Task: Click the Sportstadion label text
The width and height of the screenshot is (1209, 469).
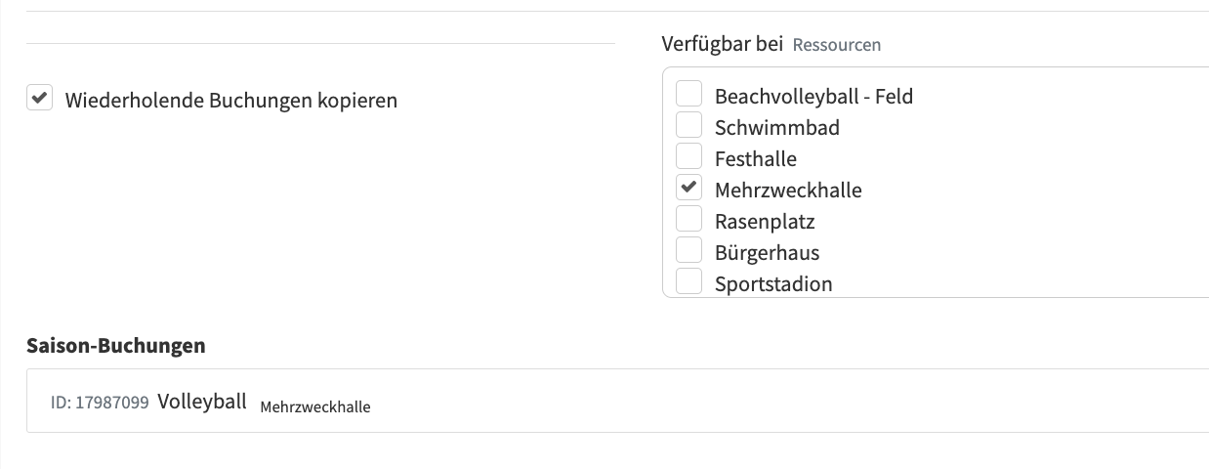Action: pyautogui.click(x=772, y=283)
